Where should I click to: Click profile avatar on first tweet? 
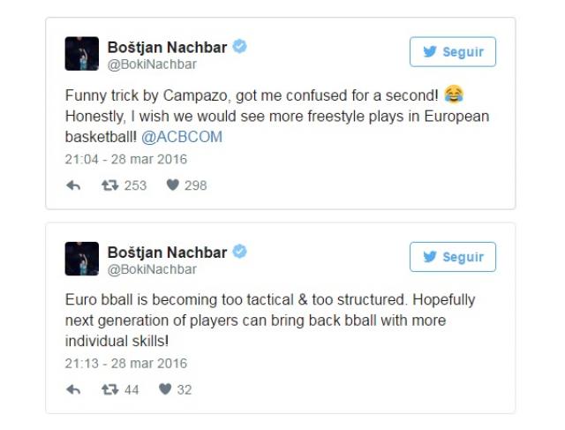82,54
